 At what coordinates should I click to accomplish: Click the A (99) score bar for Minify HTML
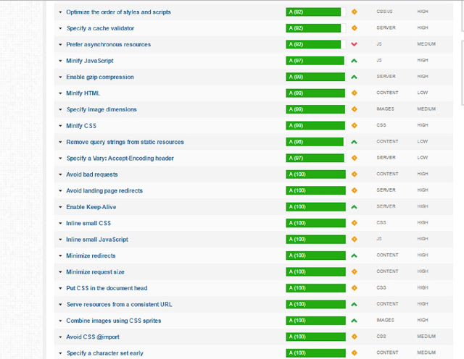(315, 93)
